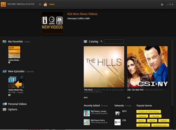Image resolution: width=176 pixels, height=130 pixels.
Task: Open the IGA New Music Videos link
Action: click(x=83, y=14)
